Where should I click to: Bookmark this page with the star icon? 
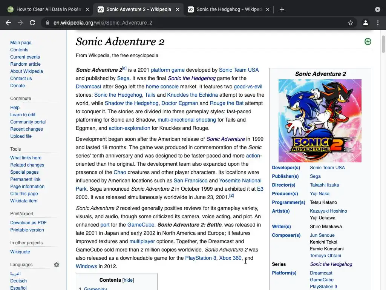[x=350, y=23]
